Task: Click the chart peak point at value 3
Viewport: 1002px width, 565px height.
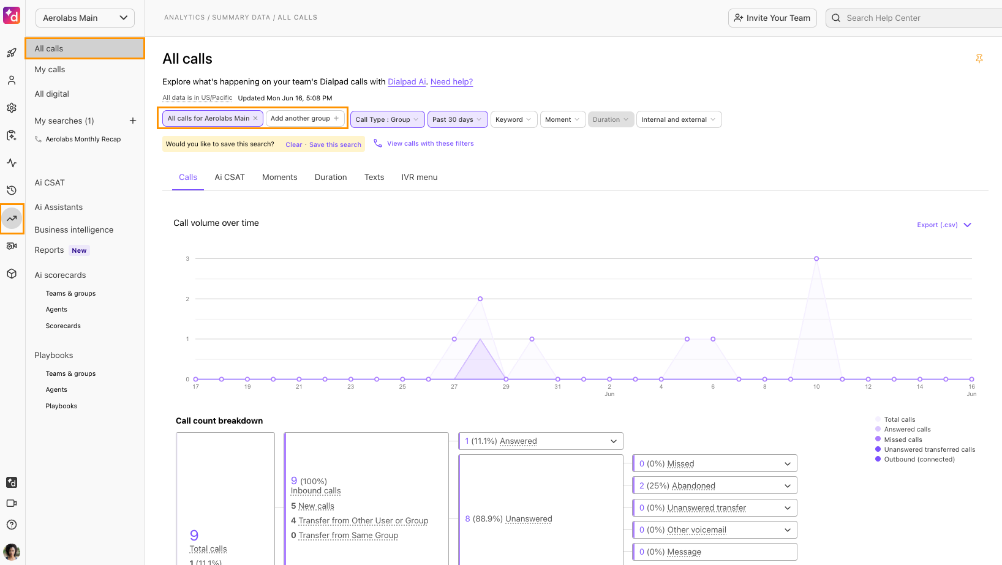Action: click(816, 258)
